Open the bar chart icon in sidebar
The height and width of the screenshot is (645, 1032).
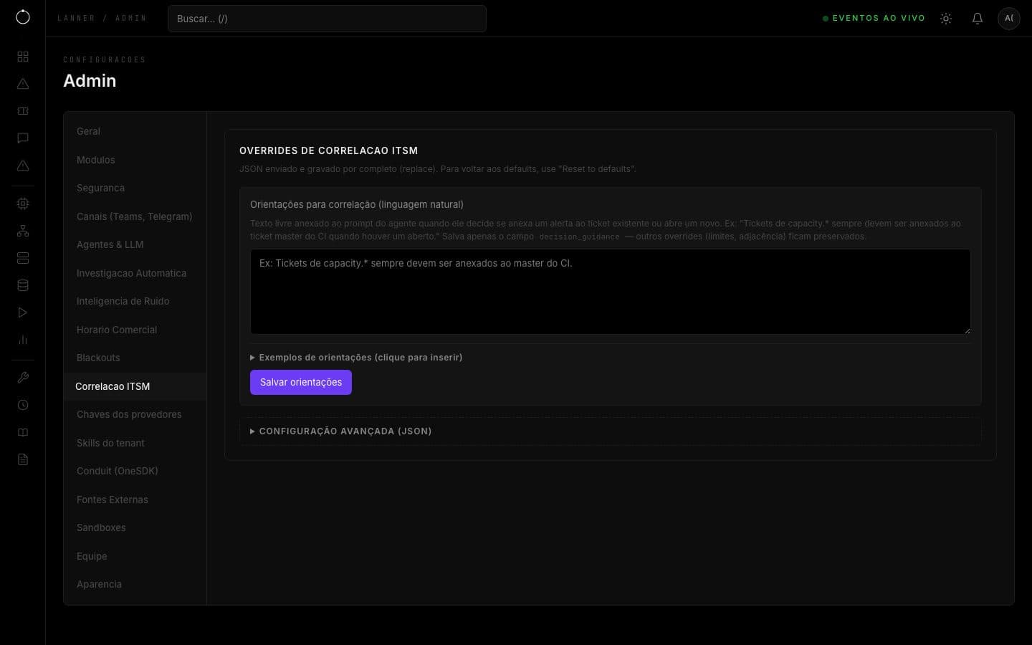[x=23, y=340]
